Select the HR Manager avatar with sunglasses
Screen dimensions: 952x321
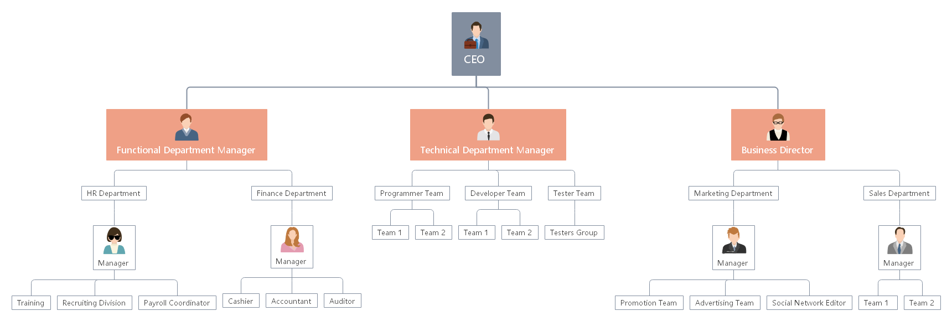pos(114,241)
